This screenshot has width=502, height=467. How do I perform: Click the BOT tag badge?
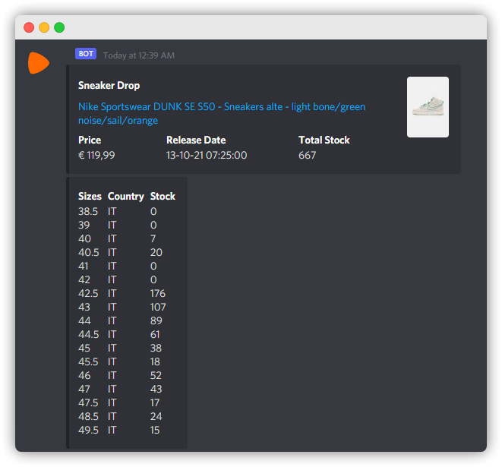pyautogui.click(x=86, y=54)
